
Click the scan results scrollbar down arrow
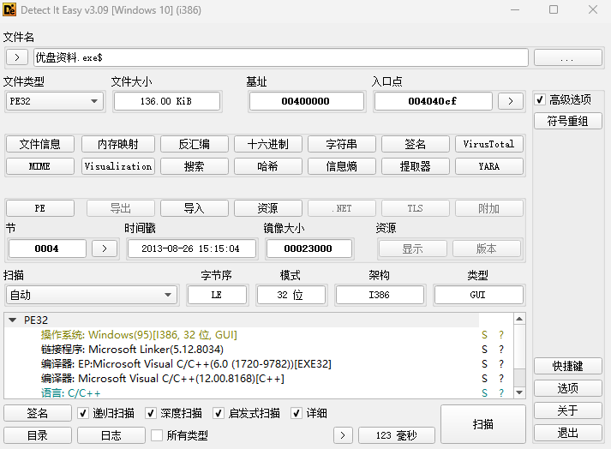pos(518,392)
